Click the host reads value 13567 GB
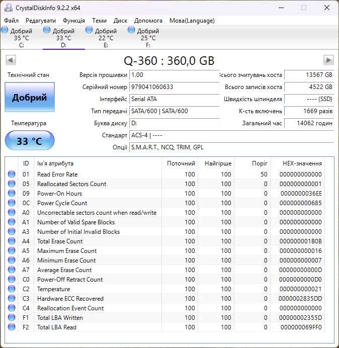Screen dimensions: 339x348 [309, 75]
